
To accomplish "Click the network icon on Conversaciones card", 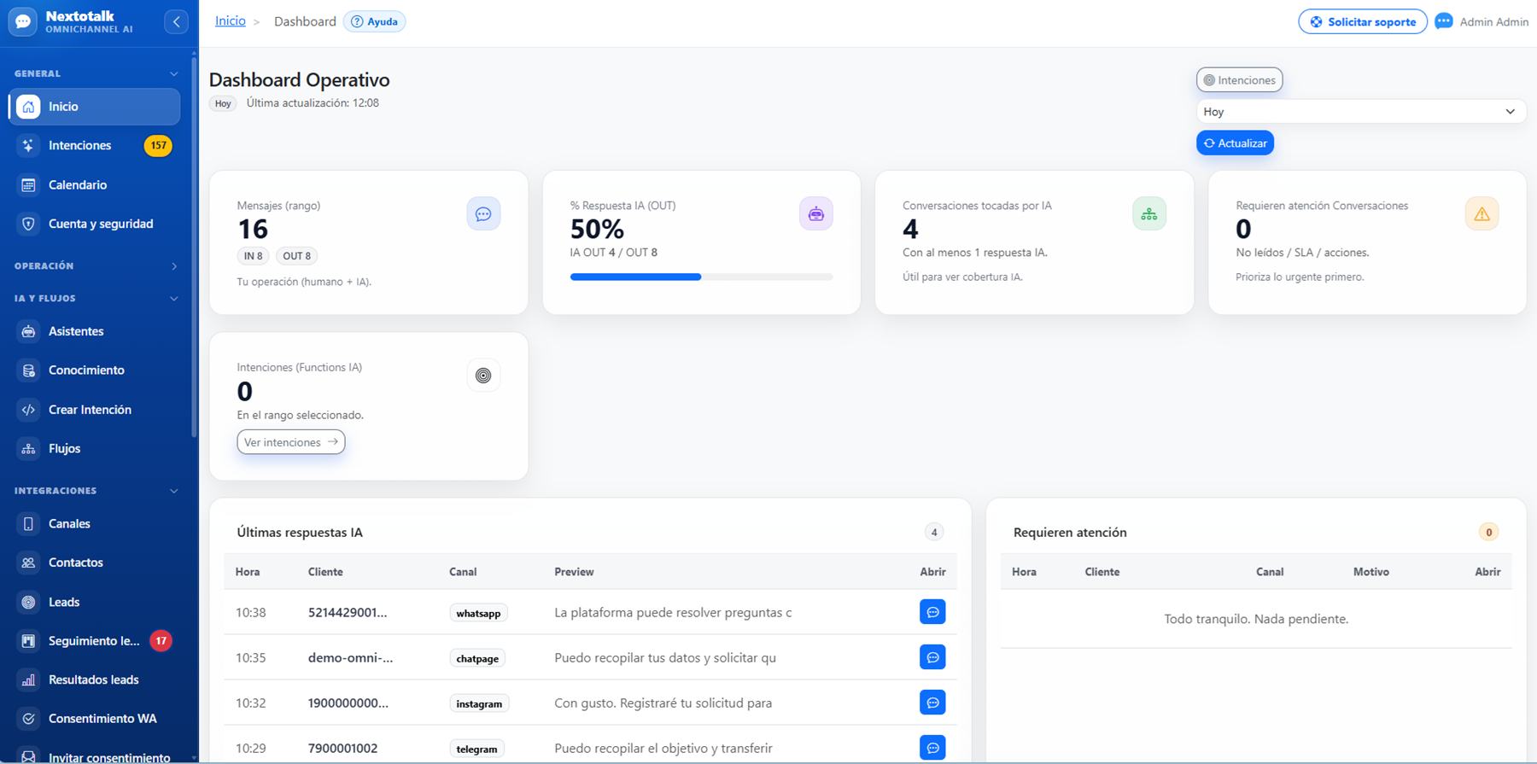I will (1149, 213).
